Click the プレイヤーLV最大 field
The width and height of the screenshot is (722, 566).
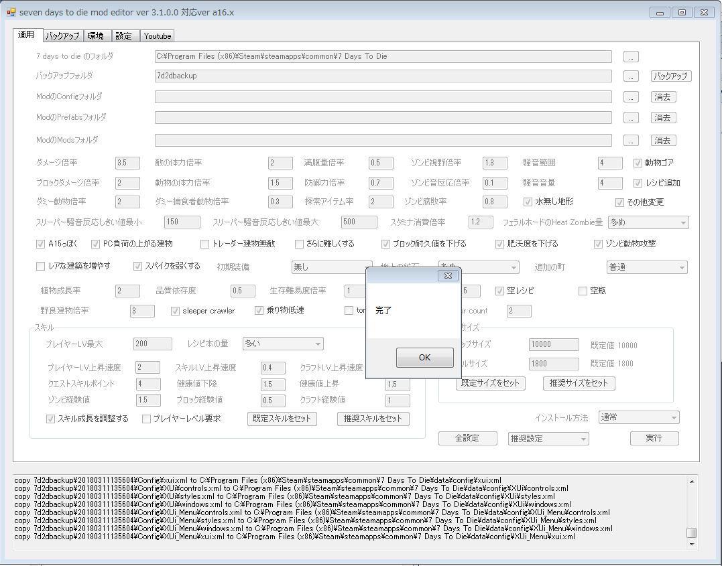click(x=153, y=344)
